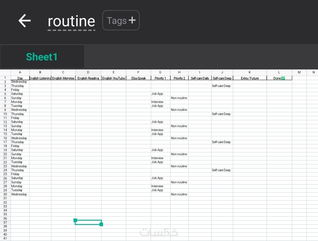Select 'Non-routine' cell in row 6
The width and height of the screenshot is (318, 241).
point(179,98)
